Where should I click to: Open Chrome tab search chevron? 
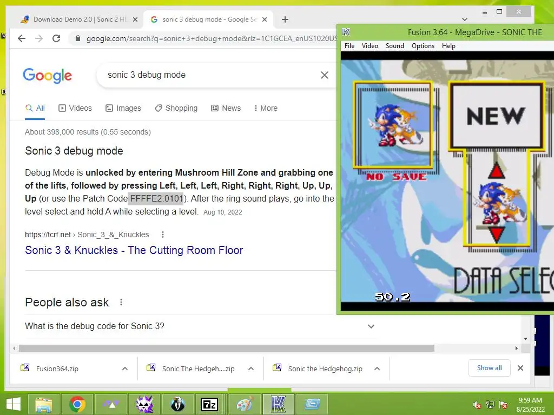tap(465, 19)
